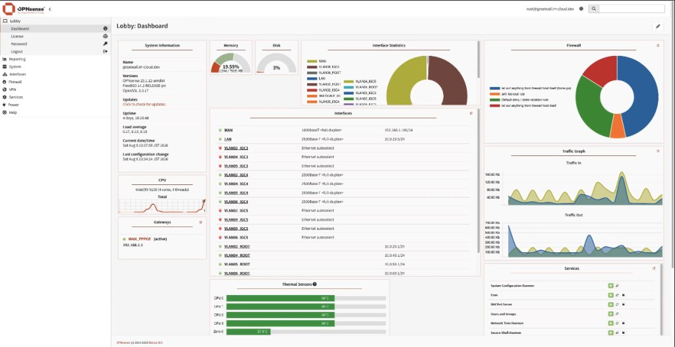Restart the Cron service

point(616,295)
